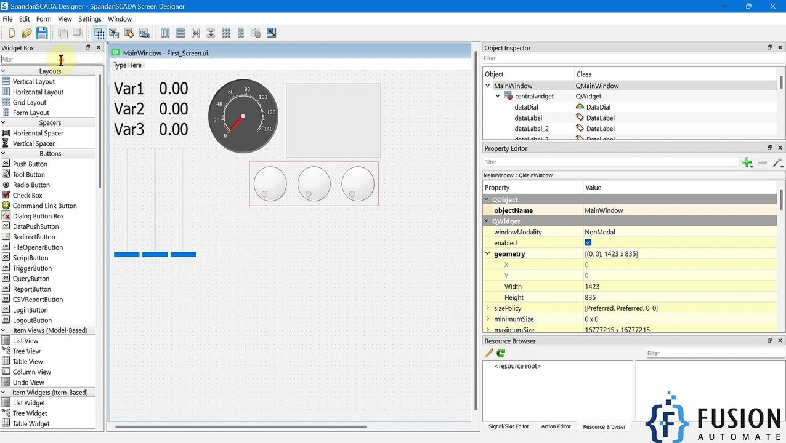Select the Radio Button widget in Widget Box
The height and width of the screenshot is (443, 786).
[31, 185]
